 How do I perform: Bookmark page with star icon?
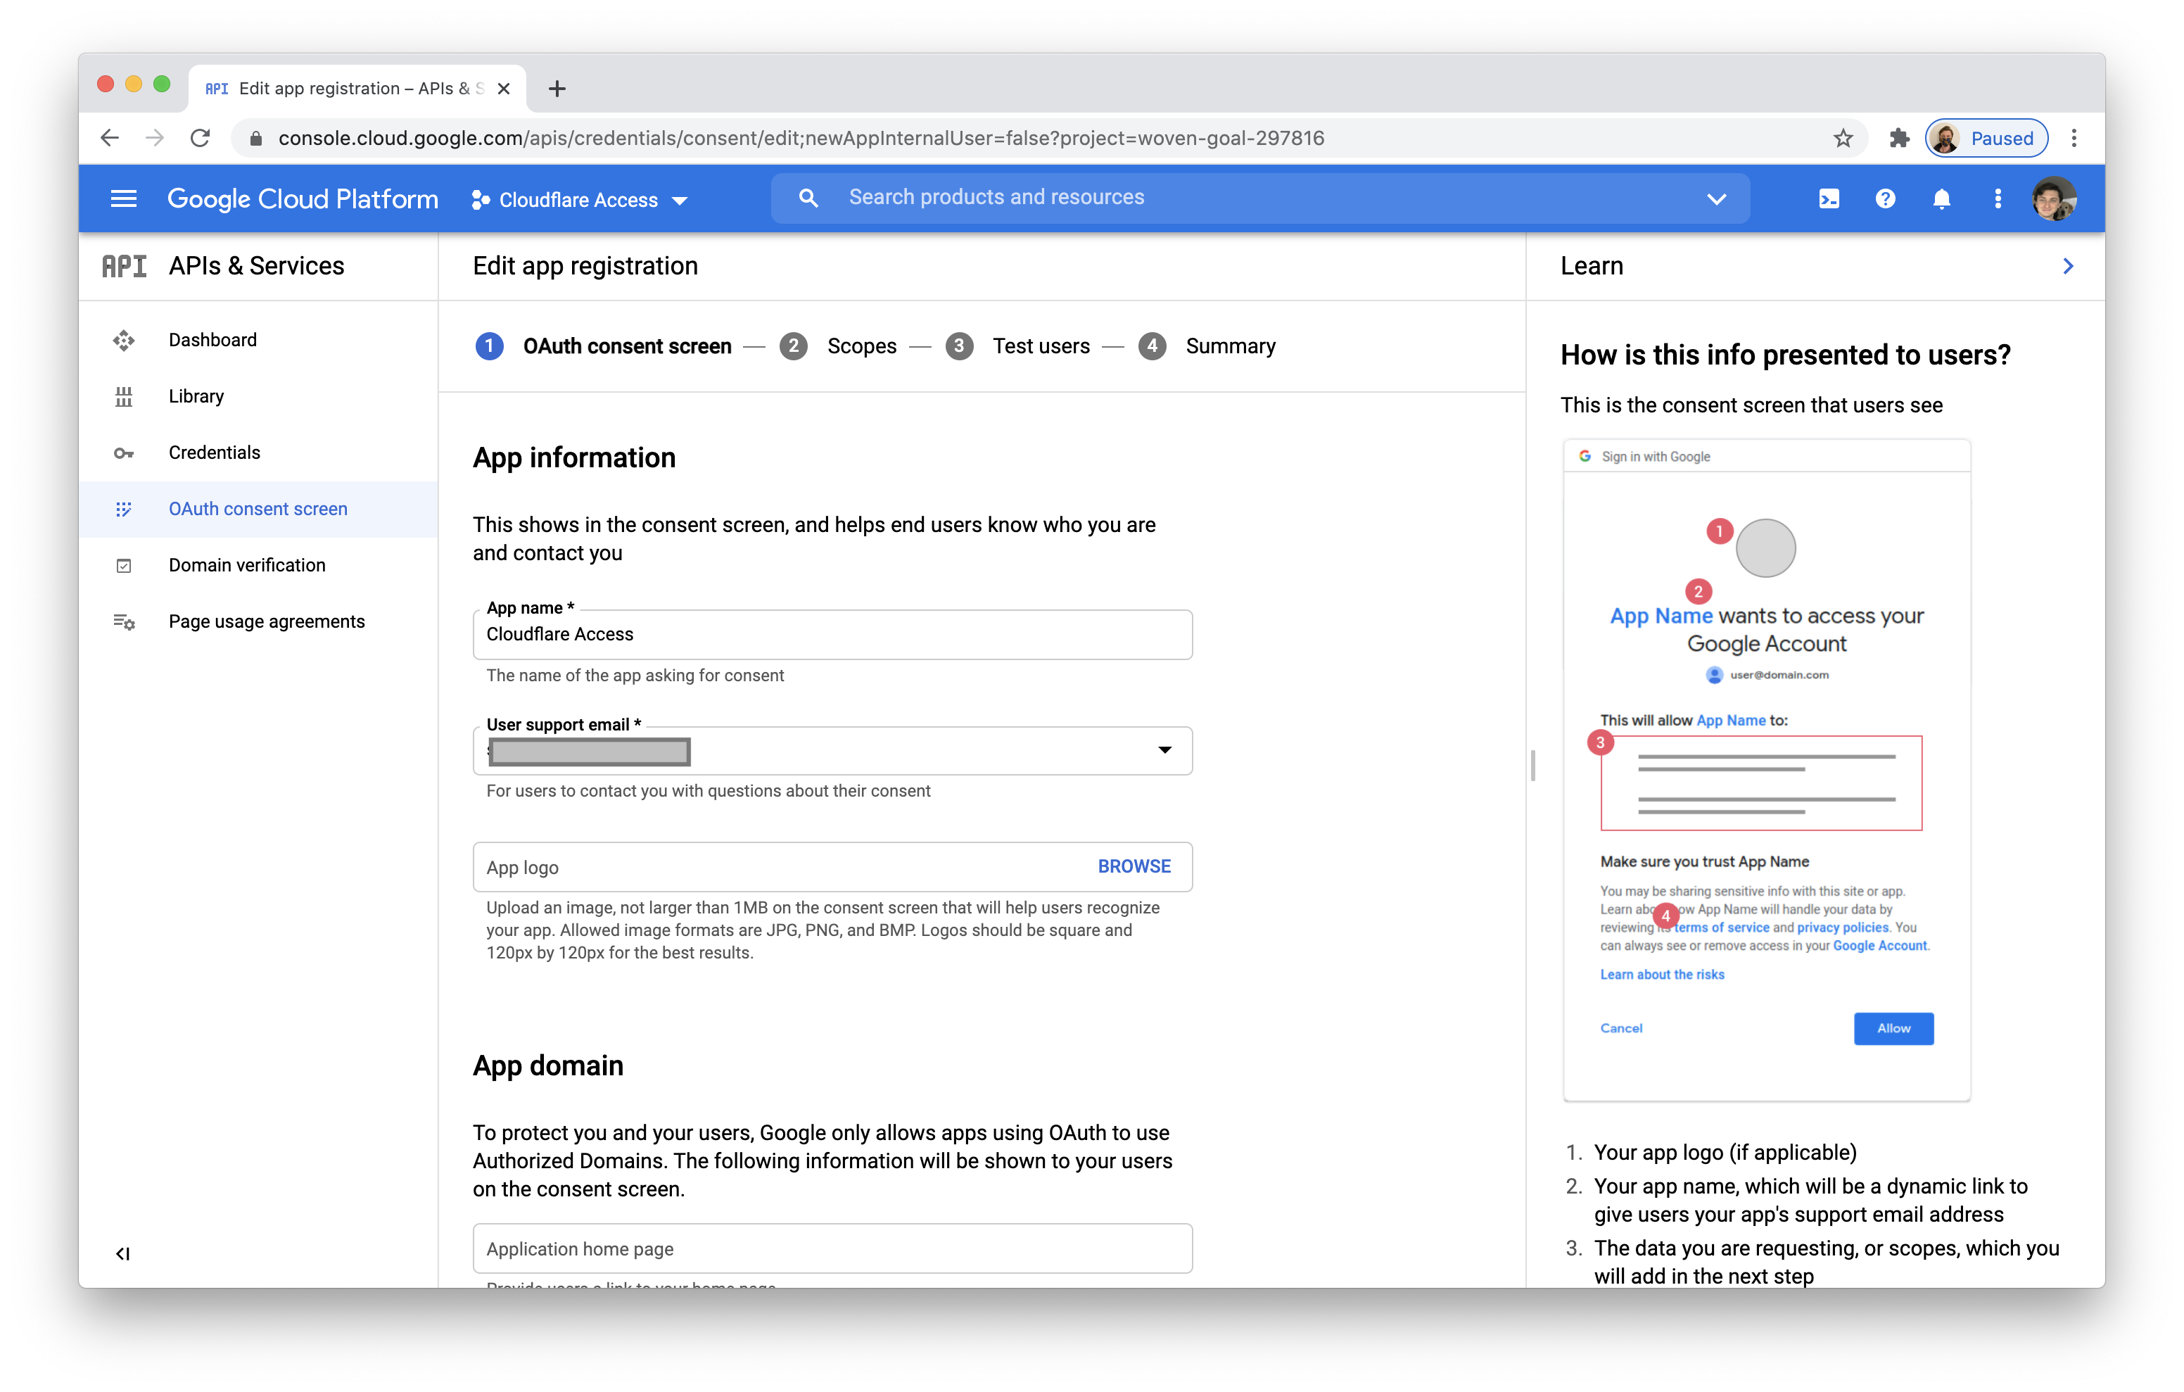pyautogui.click(x=1842, y=138)
